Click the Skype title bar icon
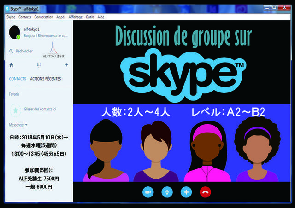Viewport: 295px width, 208px height. coord(7,9)
